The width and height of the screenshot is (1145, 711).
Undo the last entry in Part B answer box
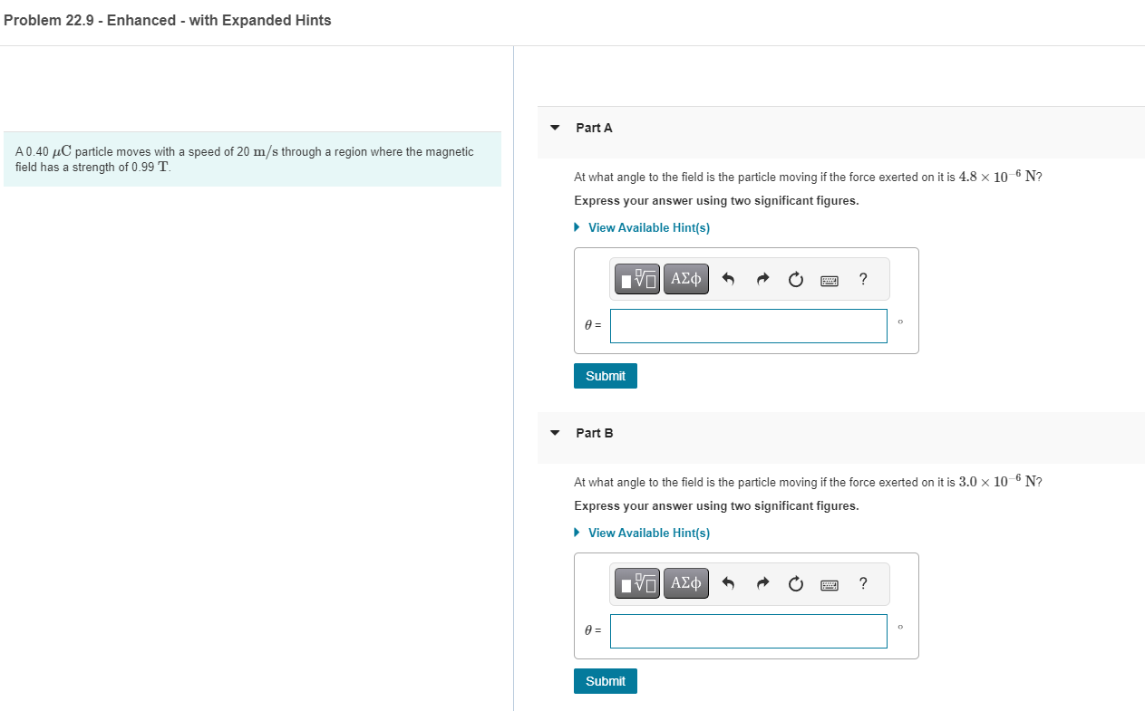coord(728,583)
